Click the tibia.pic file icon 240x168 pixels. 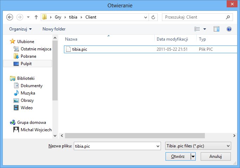pos(68,49)
